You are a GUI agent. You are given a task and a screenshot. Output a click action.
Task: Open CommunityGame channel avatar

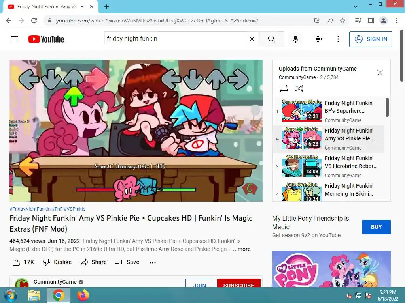coord(21,283)
